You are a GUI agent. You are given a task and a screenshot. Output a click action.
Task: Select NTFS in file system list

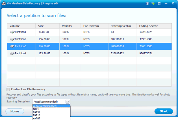pos(36,109)
